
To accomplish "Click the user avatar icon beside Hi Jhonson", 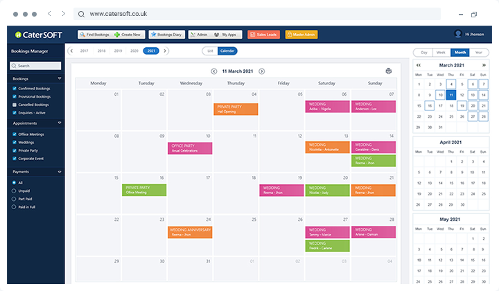I will (x=458, y=34).
